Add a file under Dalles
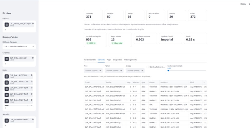 click(5, 108)
